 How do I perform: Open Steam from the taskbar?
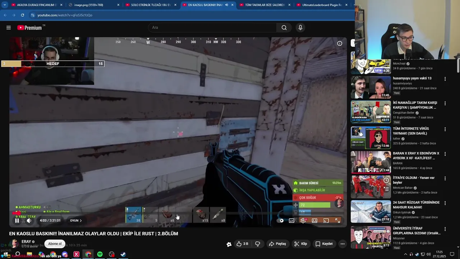tap(123, 254)
